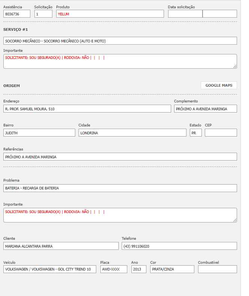Focus the Telefone number field
Screen dimensions: 249x296
pos(179,246)
